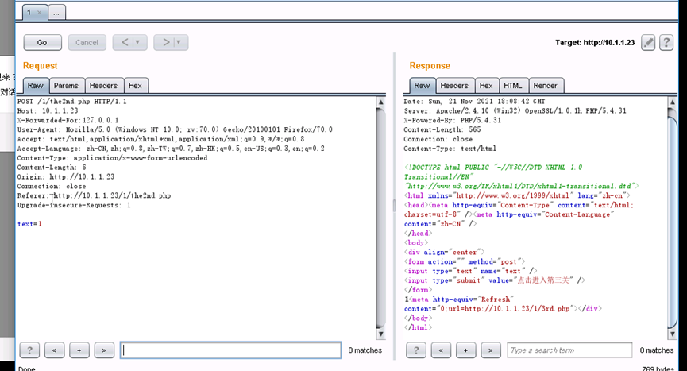This screenshot has height=371, width=687.
Task: Send the request with Go
Action: 43,42
